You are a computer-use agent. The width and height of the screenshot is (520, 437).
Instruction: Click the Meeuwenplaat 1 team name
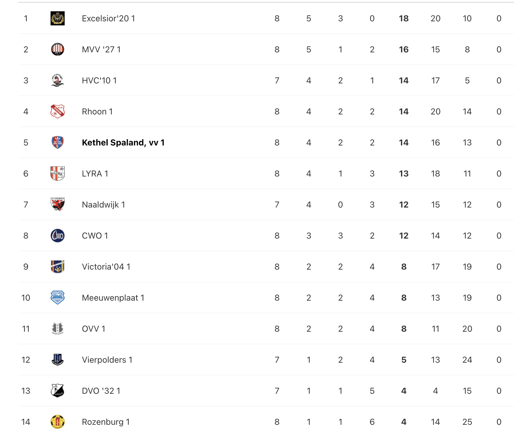113,298
